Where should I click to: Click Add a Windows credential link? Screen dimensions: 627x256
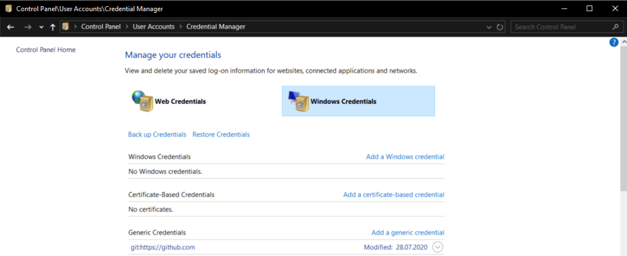(405, 157)
